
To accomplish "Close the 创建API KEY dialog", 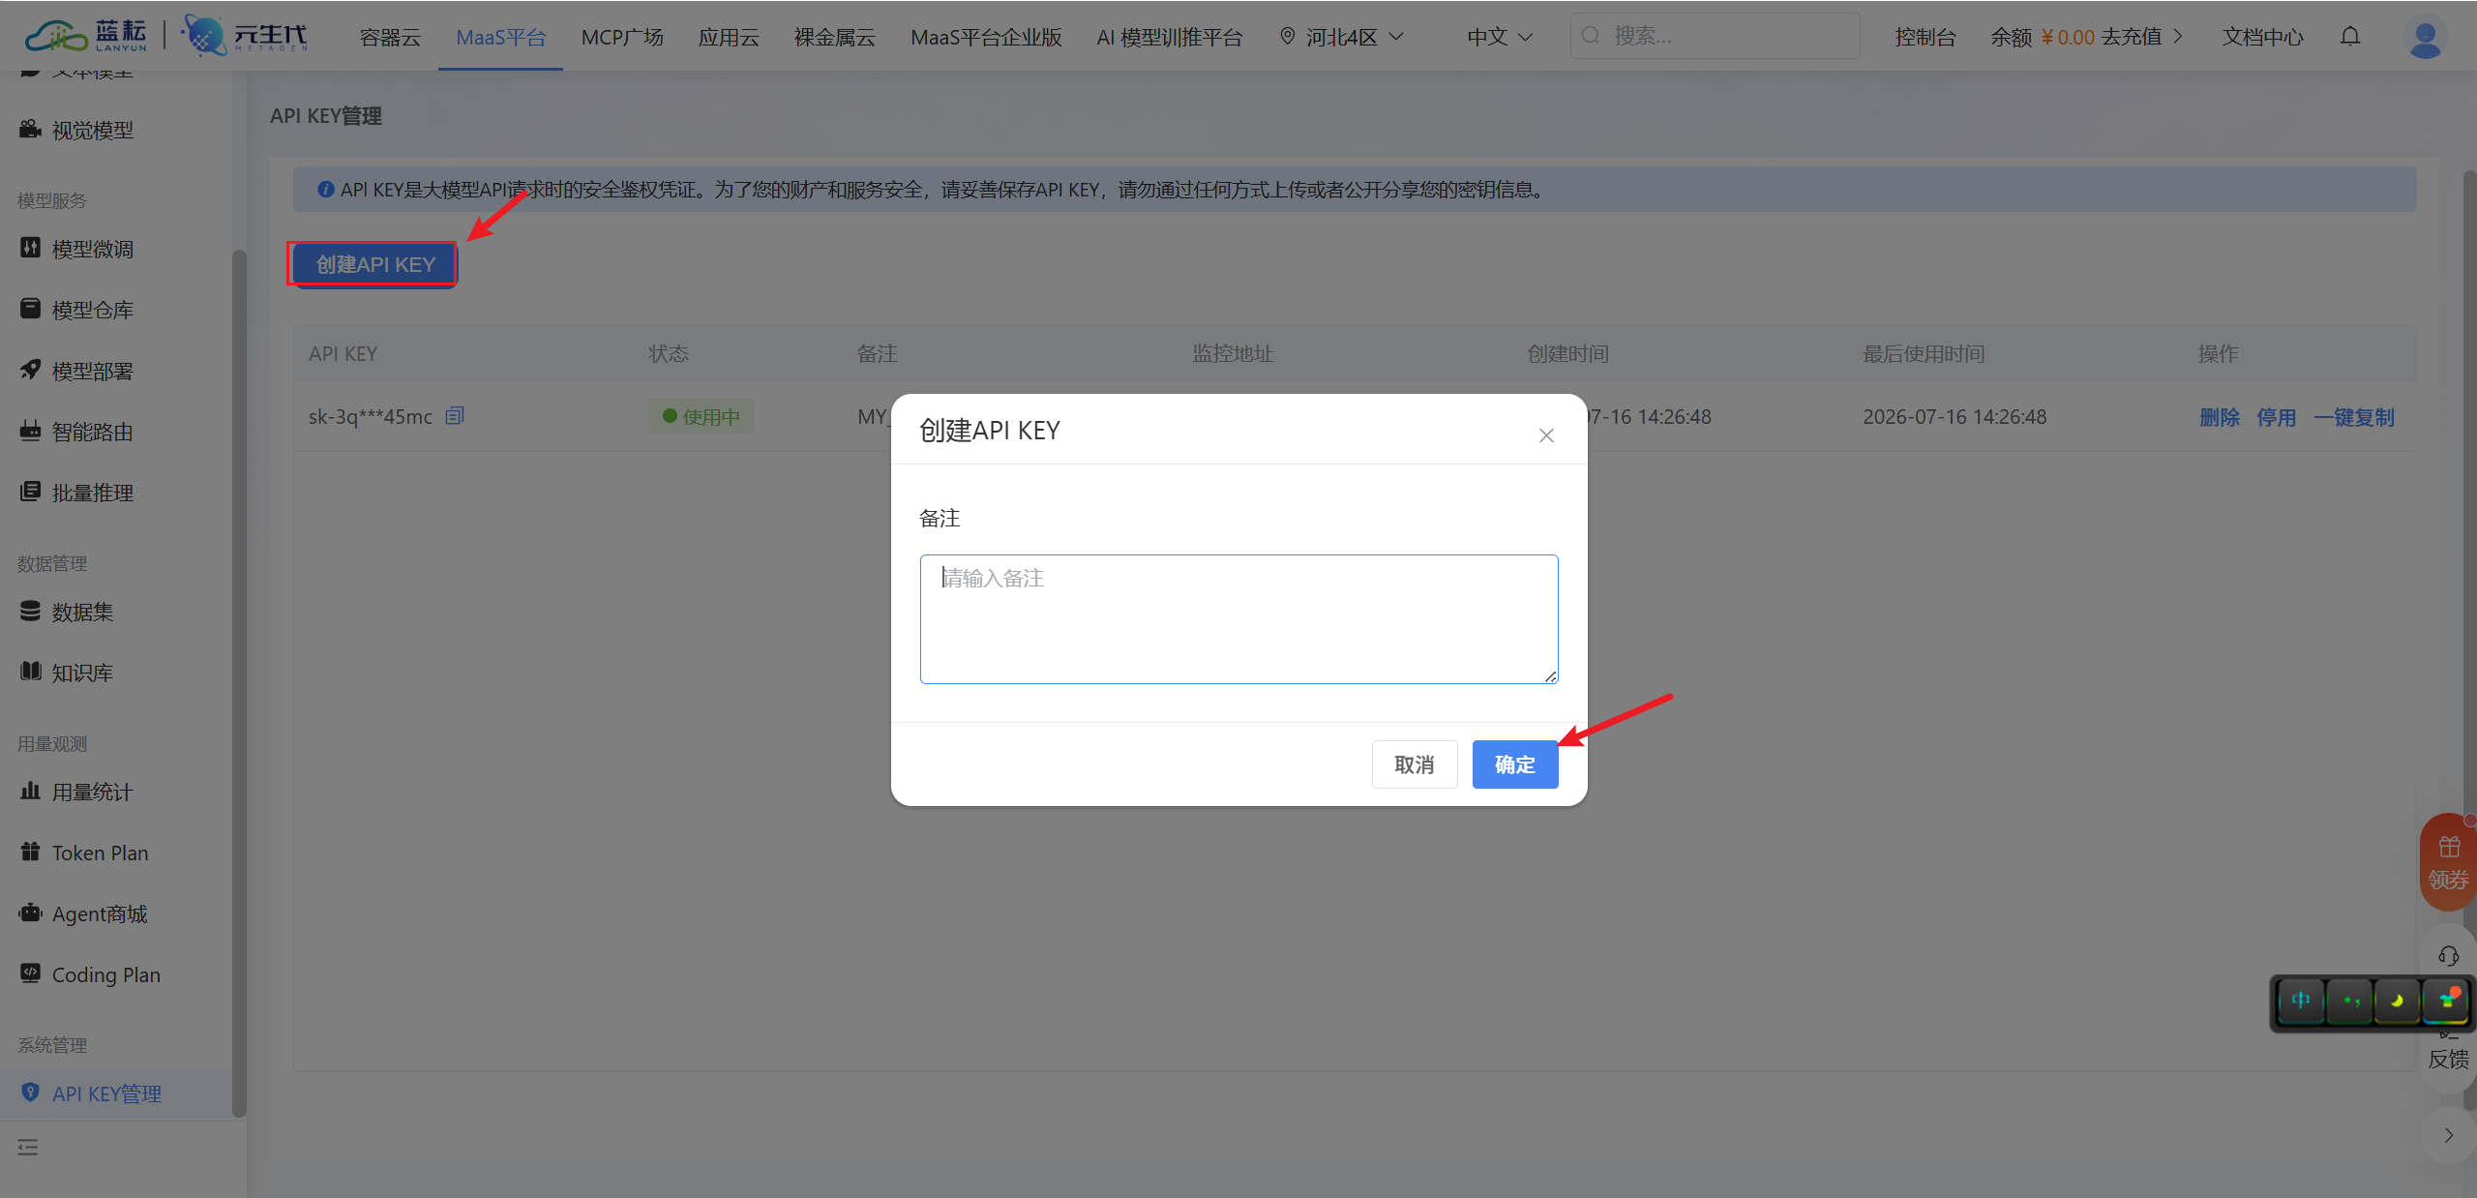I will click(1546, 435).
